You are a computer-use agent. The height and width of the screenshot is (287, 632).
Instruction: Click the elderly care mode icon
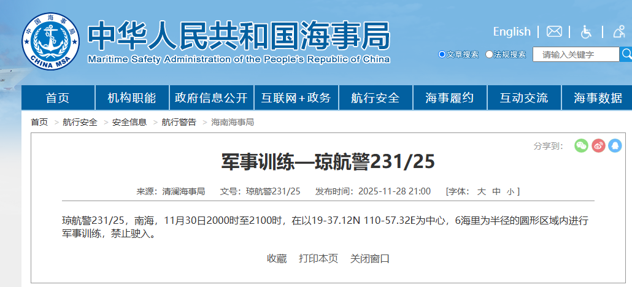[619, 31]
